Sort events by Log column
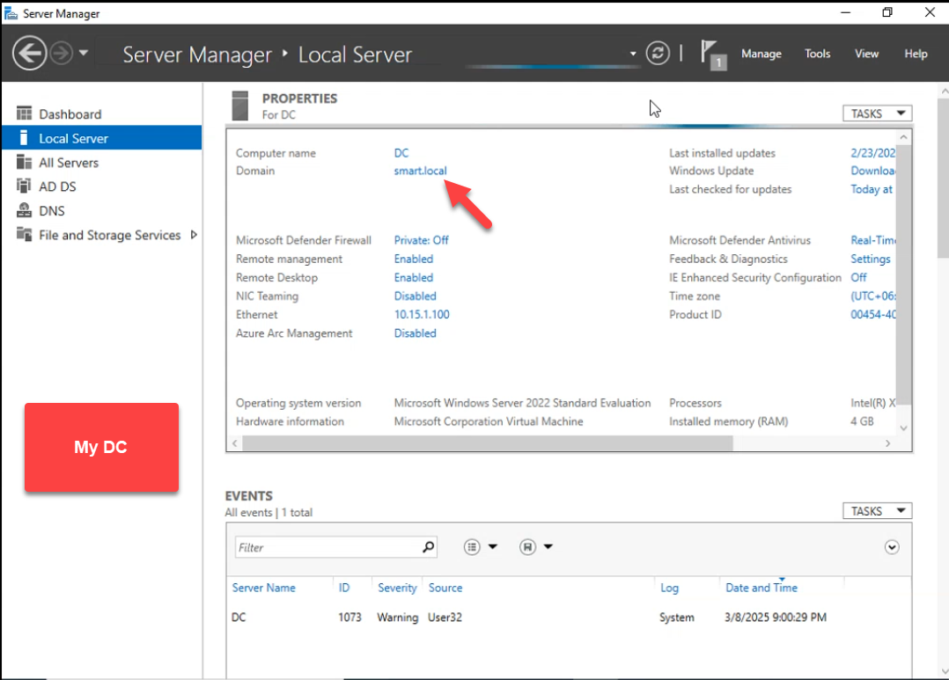Image resolution: width=949 pixels, height=680 pixels. tap(669, 588)
